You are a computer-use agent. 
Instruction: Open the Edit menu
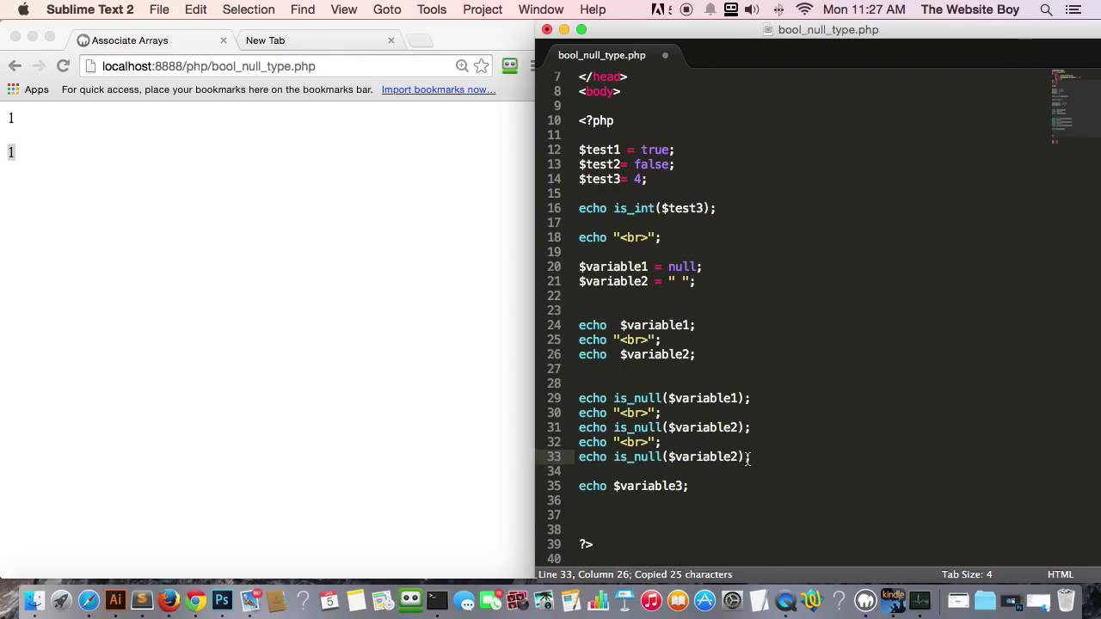(195, 9)
